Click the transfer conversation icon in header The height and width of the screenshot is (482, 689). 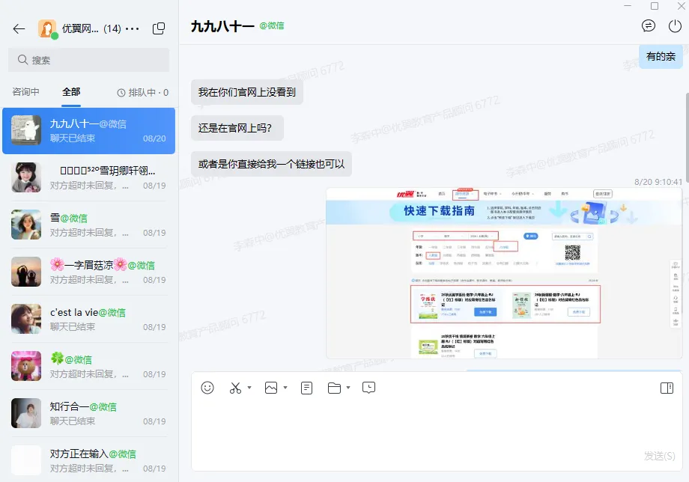[648, 26]
